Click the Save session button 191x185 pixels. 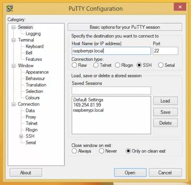click(165, 112)
